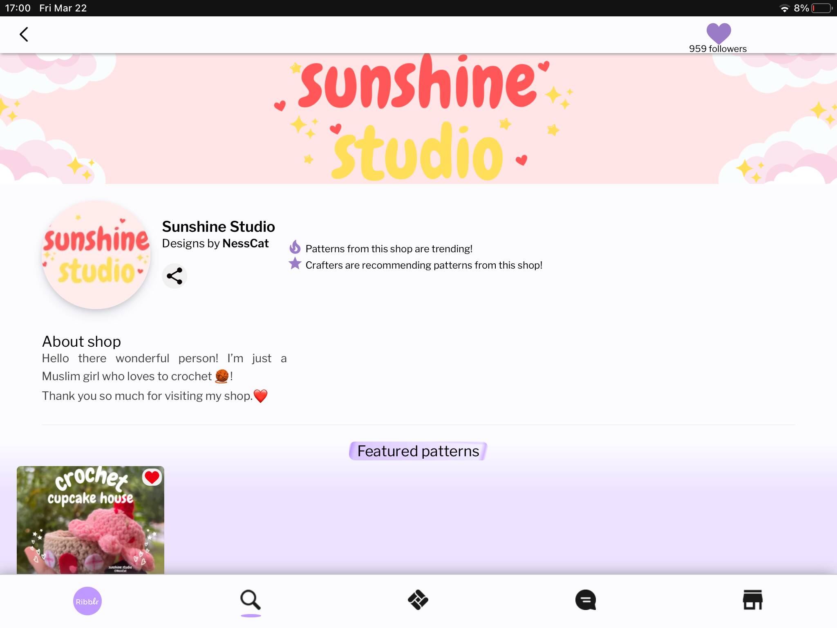Tap the Wi-Fi status icon

click(784, 8)
